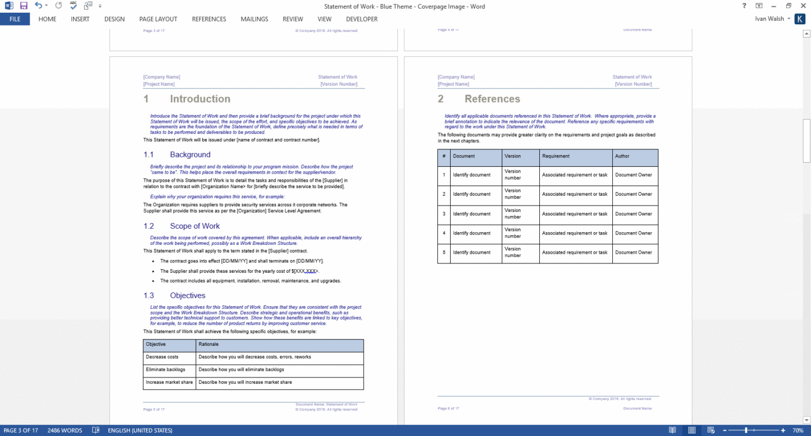Select Print Layout view icon
The image size is (811, 436).
point(692,430)
